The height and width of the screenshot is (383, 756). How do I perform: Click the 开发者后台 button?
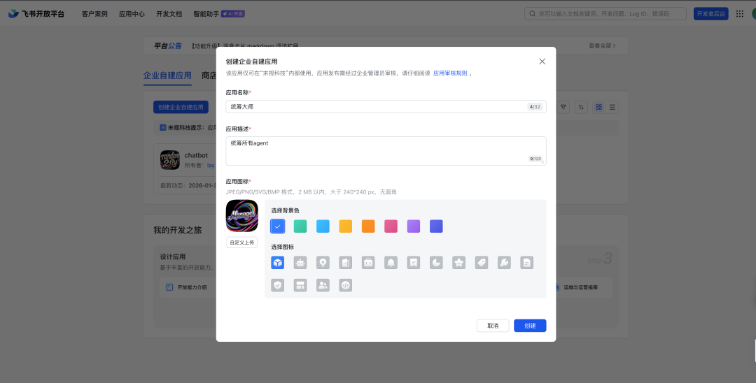click(x=710, y=14)
